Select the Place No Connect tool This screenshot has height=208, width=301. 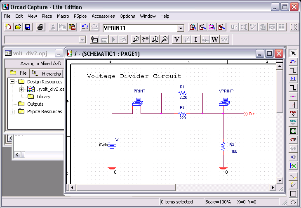(293, 165)
